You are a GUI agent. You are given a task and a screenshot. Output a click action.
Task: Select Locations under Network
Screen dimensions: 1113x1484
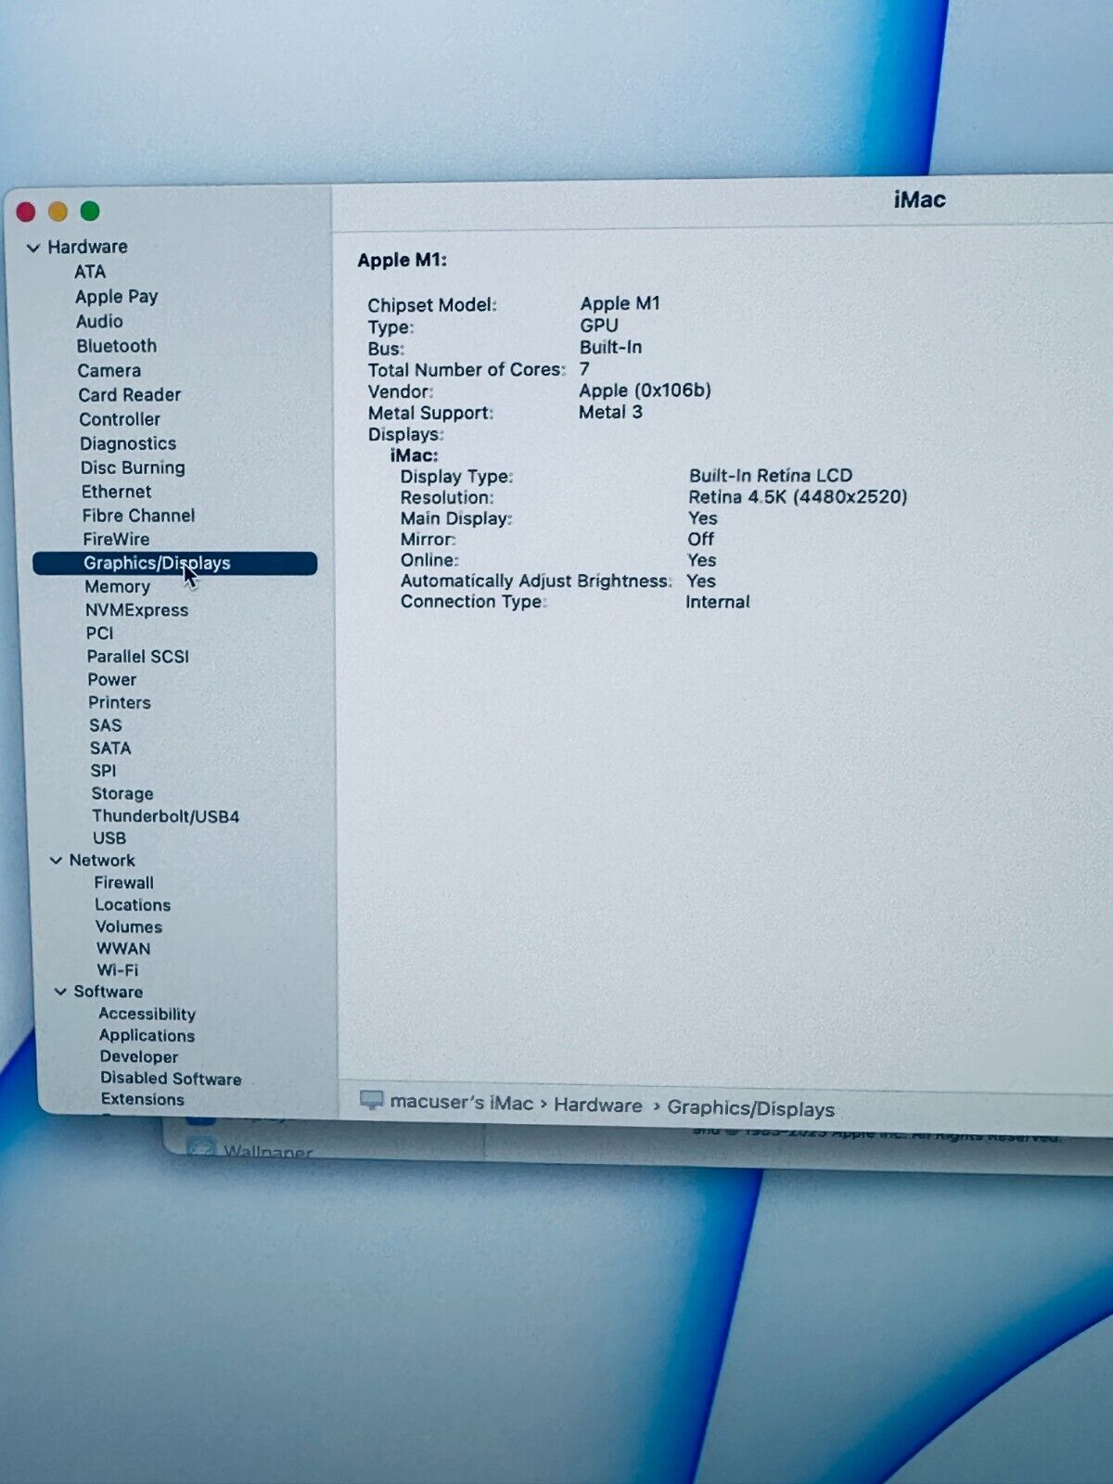coord(133,904)
